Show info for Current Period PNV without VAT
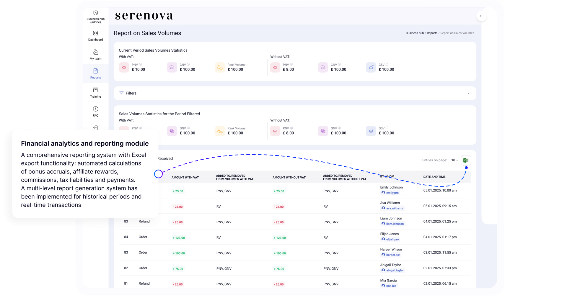The width and height of the screenshot is (567, 300). pos(291,65)
